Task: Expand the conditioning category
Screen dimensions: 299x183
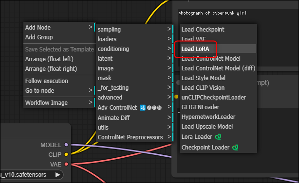Action: click(134, 49)
